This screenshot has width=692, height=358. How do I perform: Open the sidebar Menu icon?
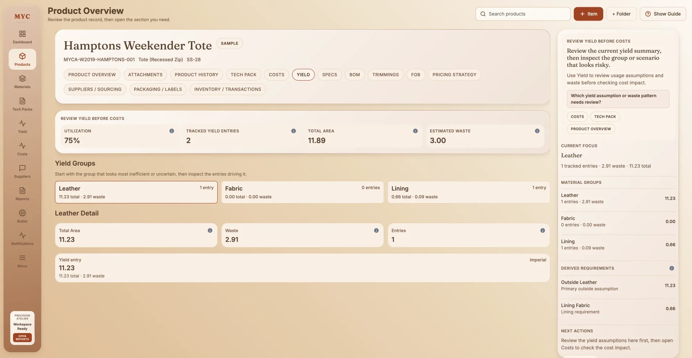(x=22, y=261)
